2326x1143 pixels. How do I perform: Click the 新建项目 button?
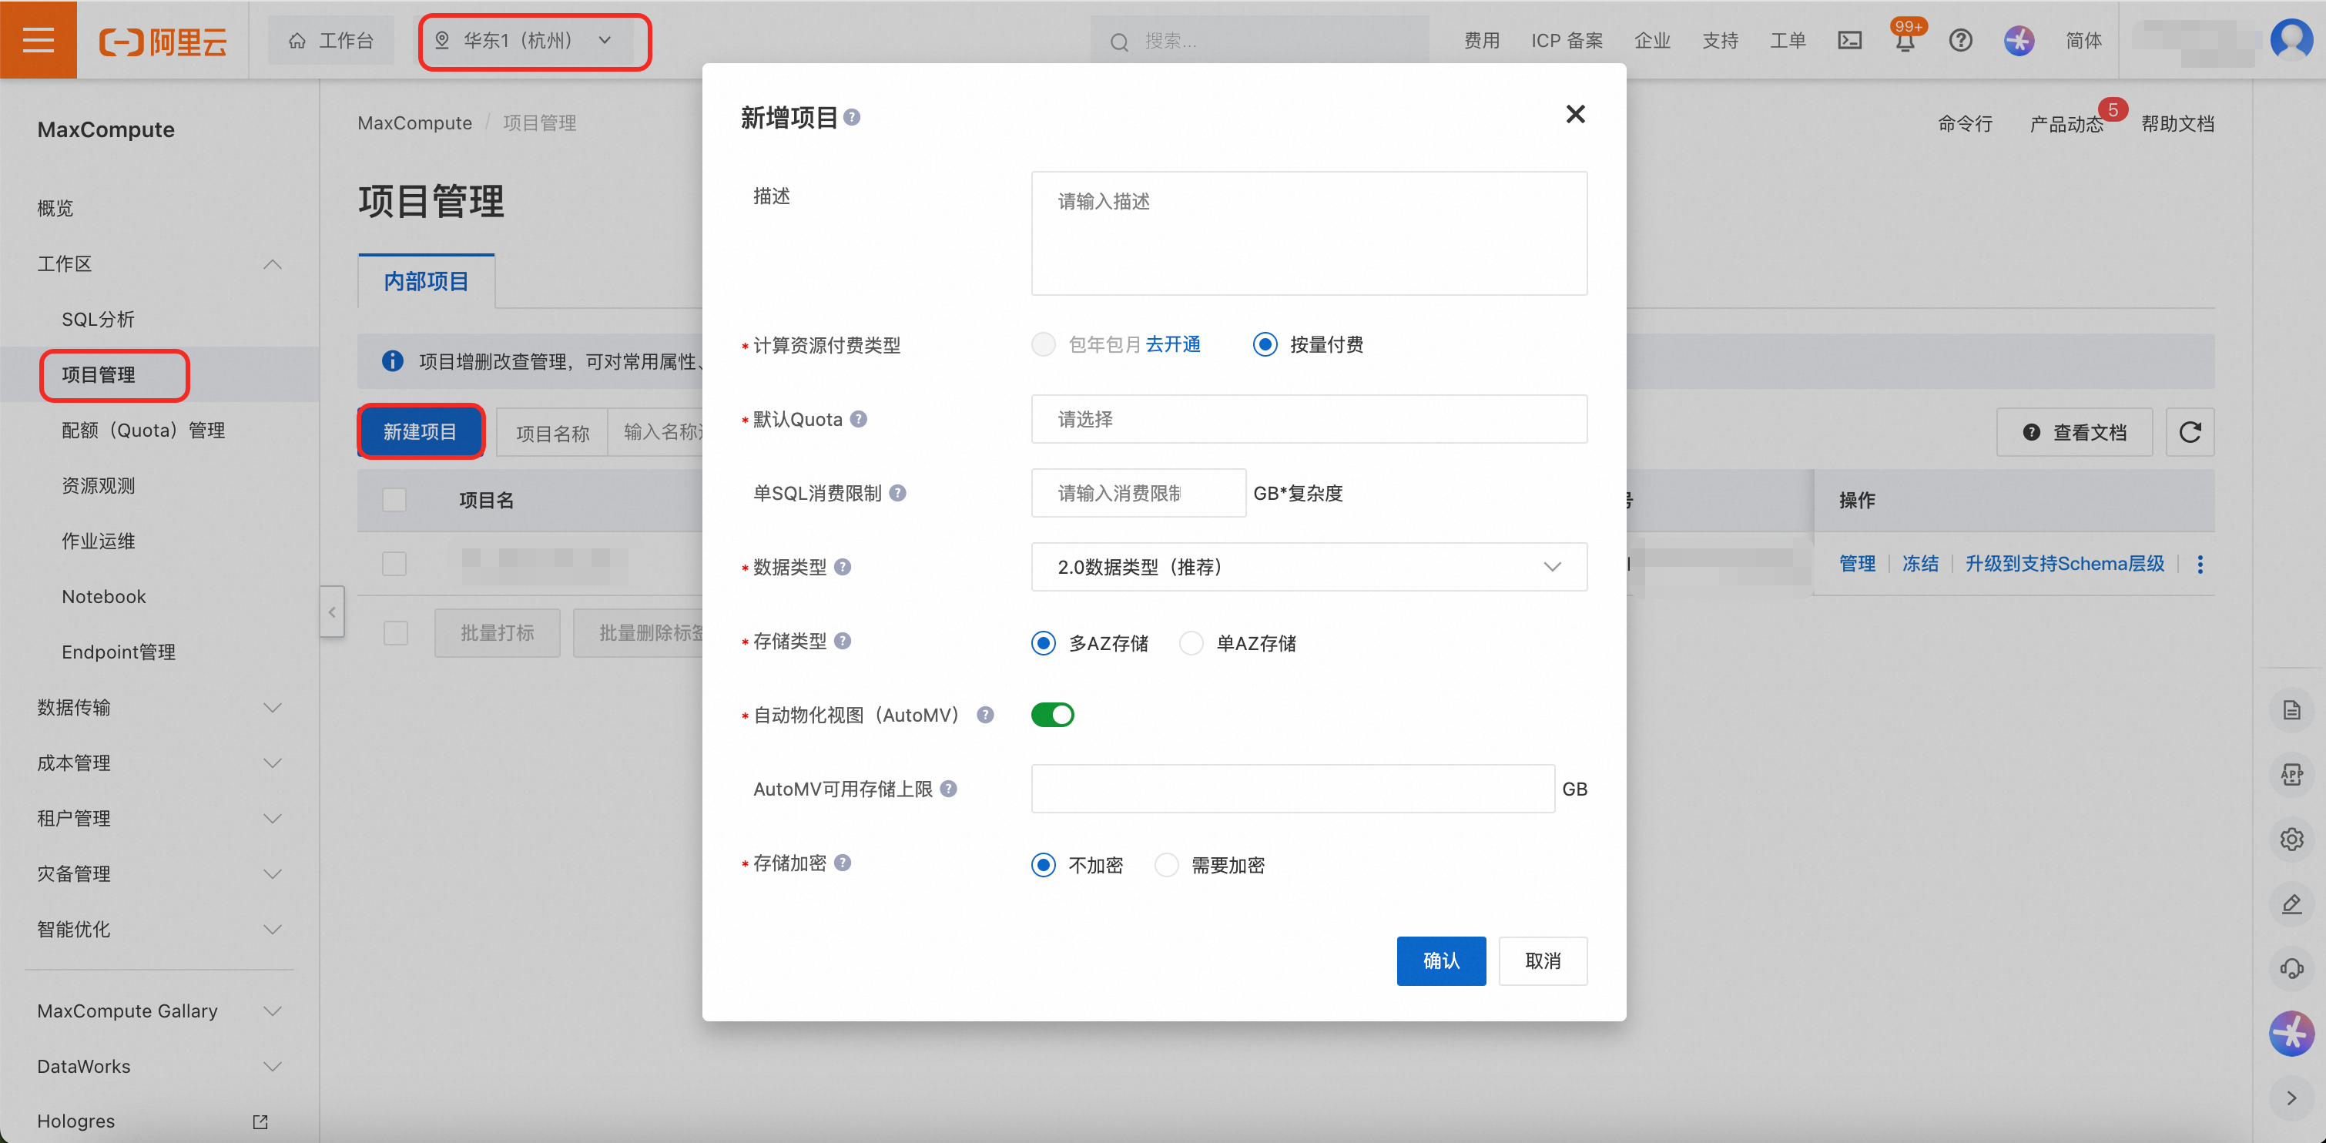(x=421, y=431)
